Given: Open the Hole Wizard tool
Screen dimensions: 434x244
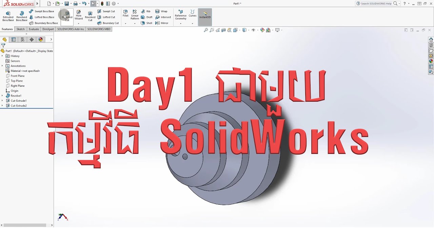Looking at the screenshot, I should click(x=79, y=15).
